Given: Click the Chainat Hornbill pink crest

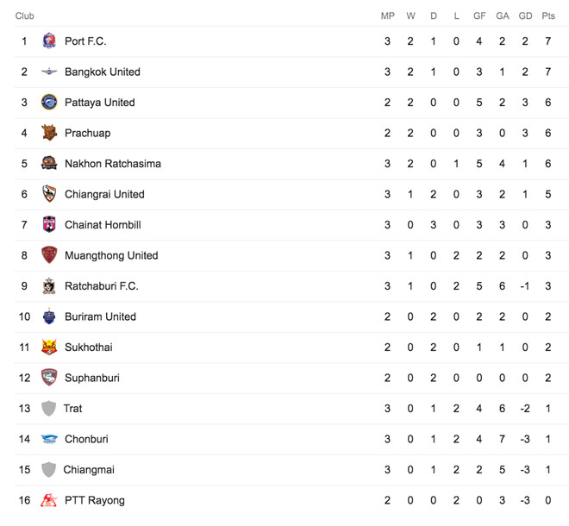Looking at the screenshot, I should [49, 224].
